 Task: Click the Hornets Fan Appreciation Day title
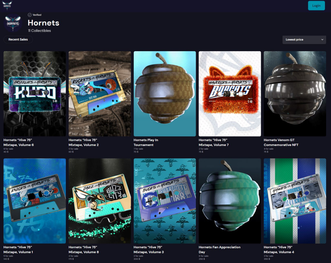(x=220, y=250)
